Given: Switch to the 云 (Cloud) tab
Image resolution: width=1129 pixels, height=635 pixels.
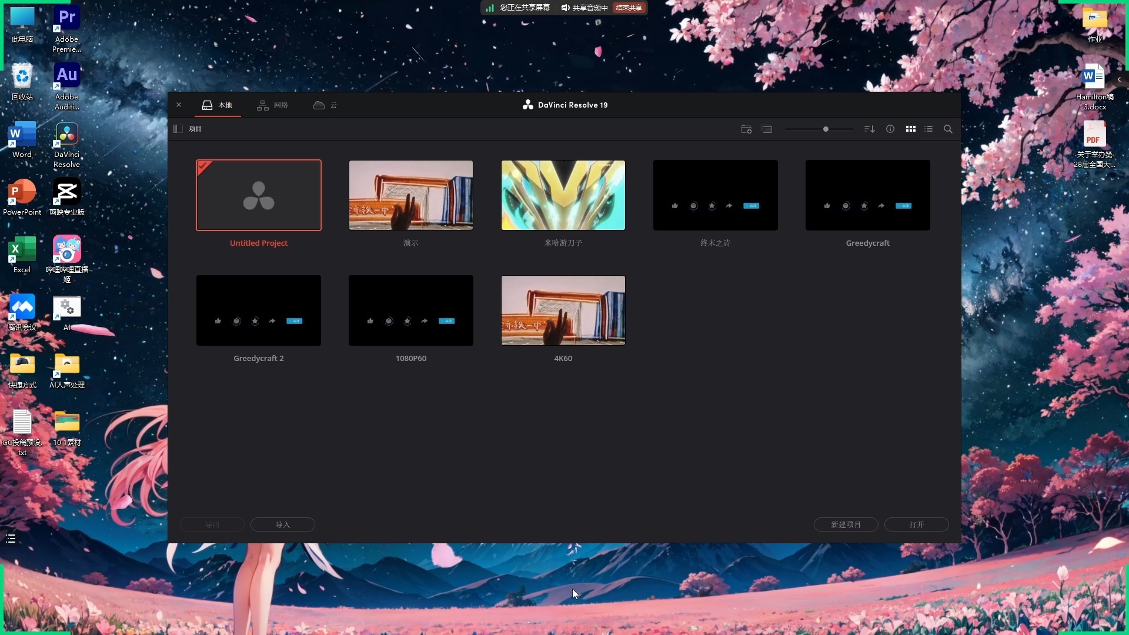Looking at the screenshot, I should tap(325, 105).
